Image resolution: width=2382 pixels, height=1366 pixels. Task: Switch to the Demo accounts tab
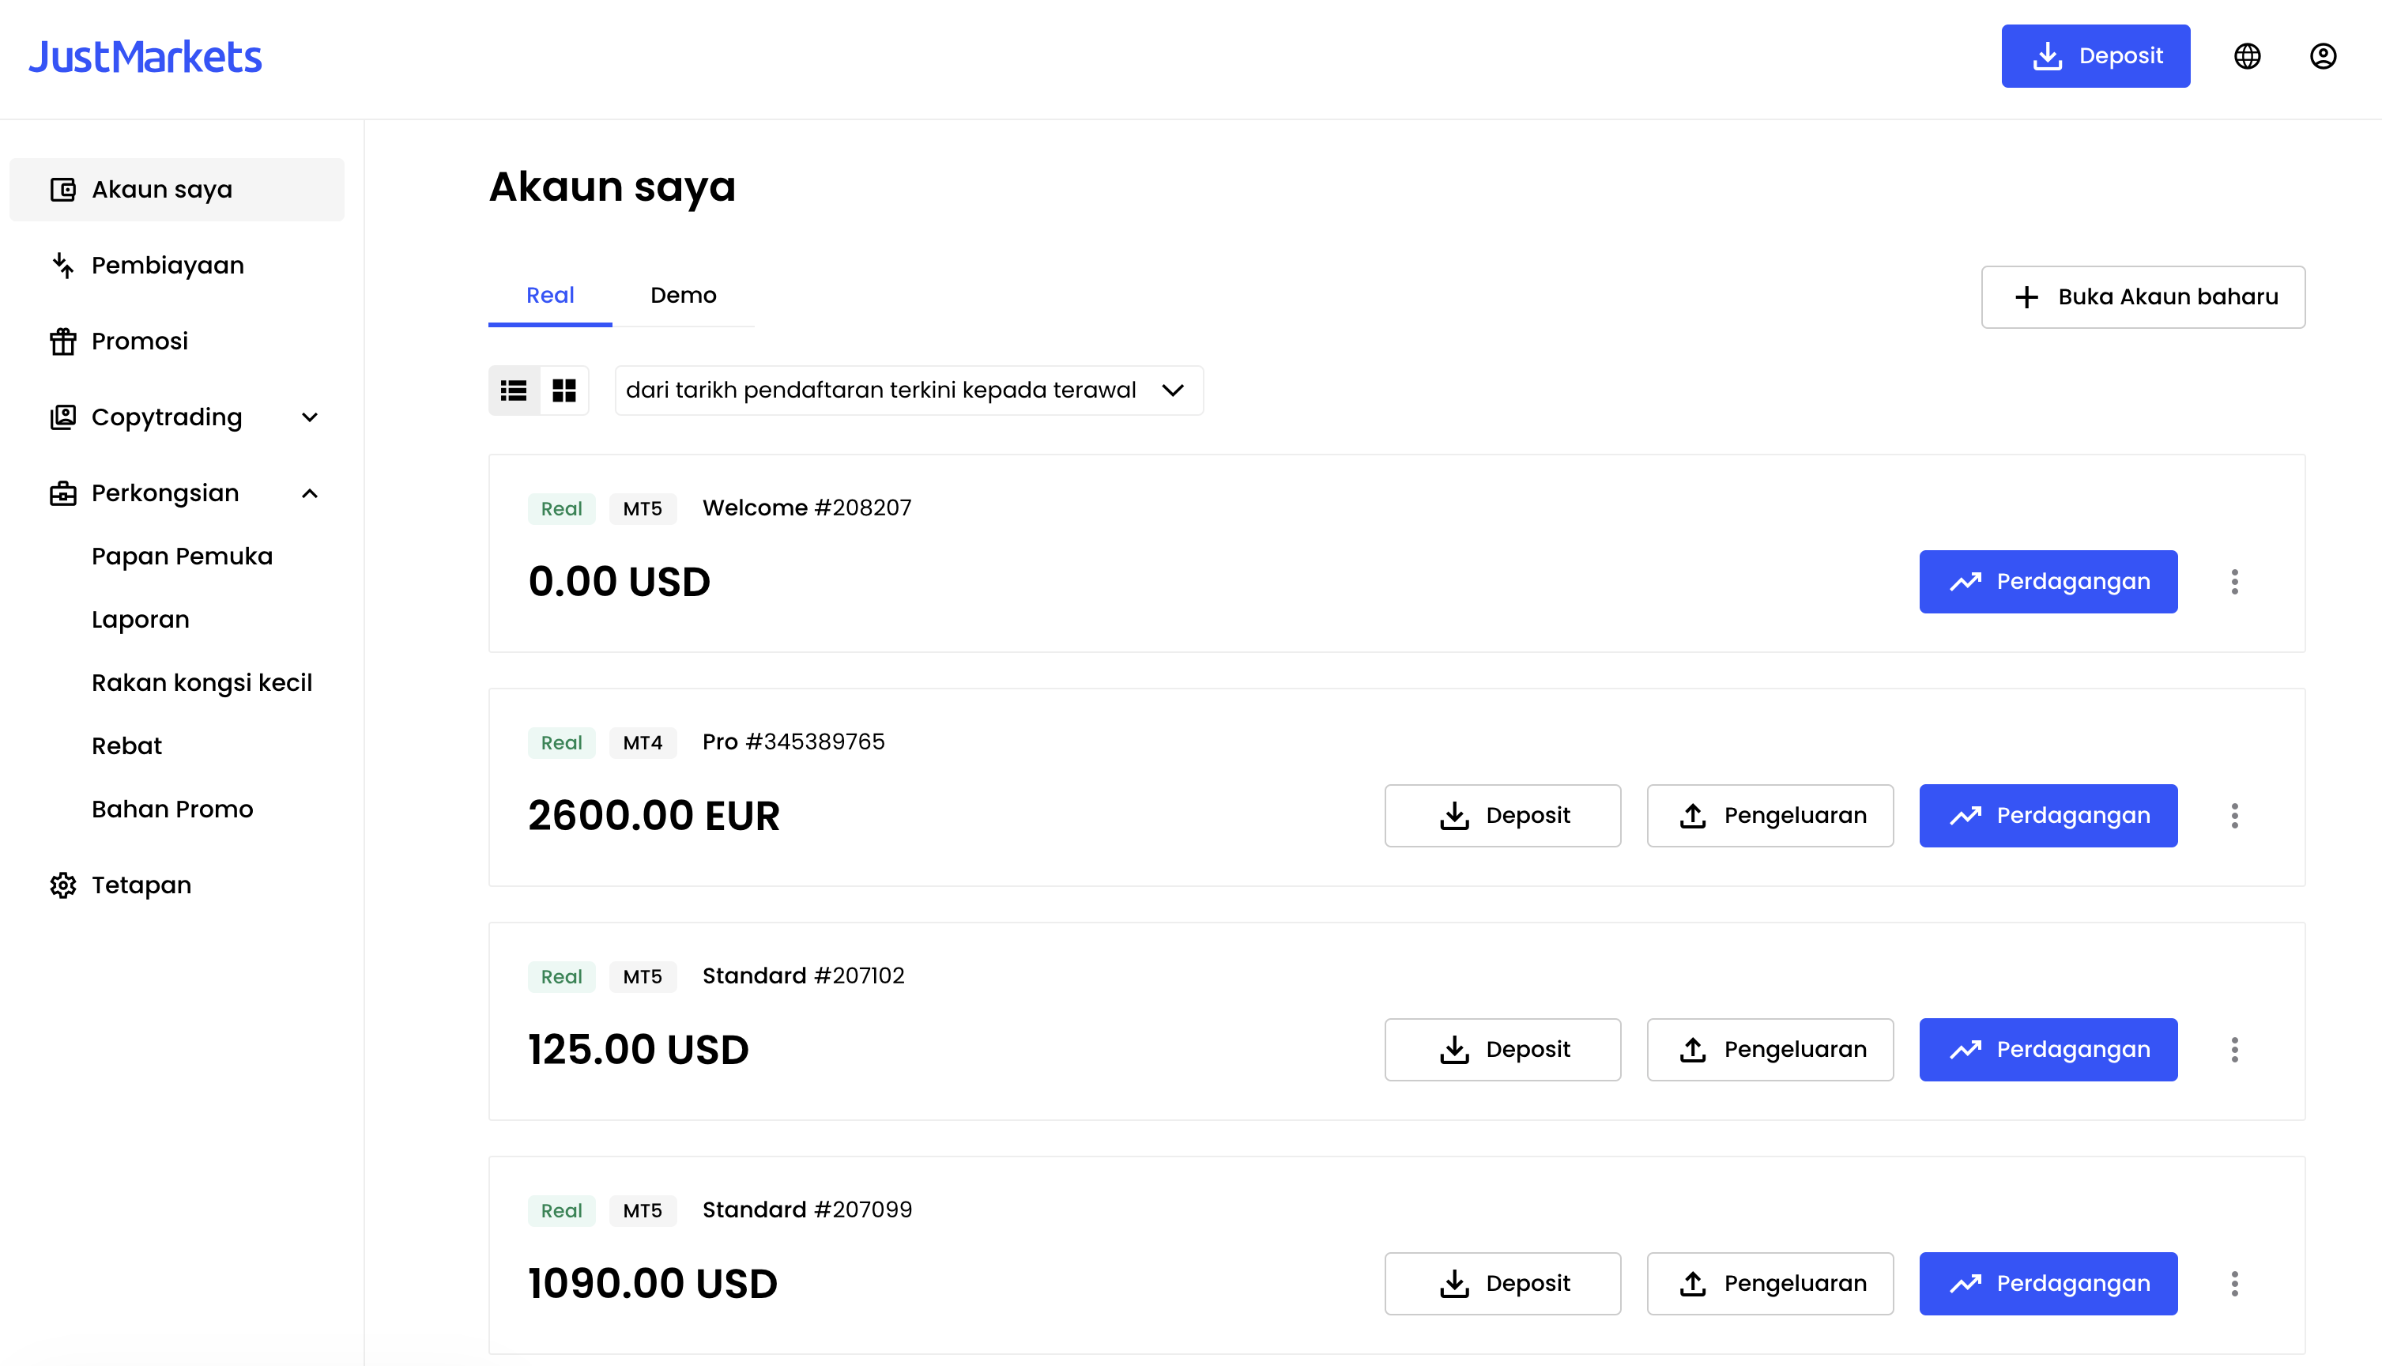pos(684,296)
